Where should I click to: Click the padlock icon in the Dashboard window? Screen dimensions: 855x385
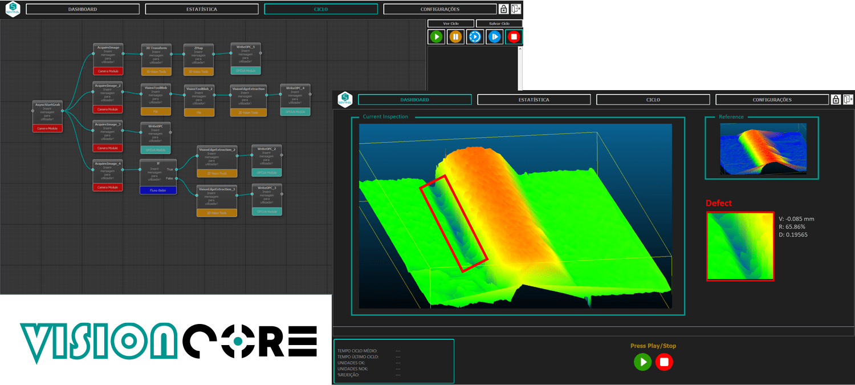[836, 99]
